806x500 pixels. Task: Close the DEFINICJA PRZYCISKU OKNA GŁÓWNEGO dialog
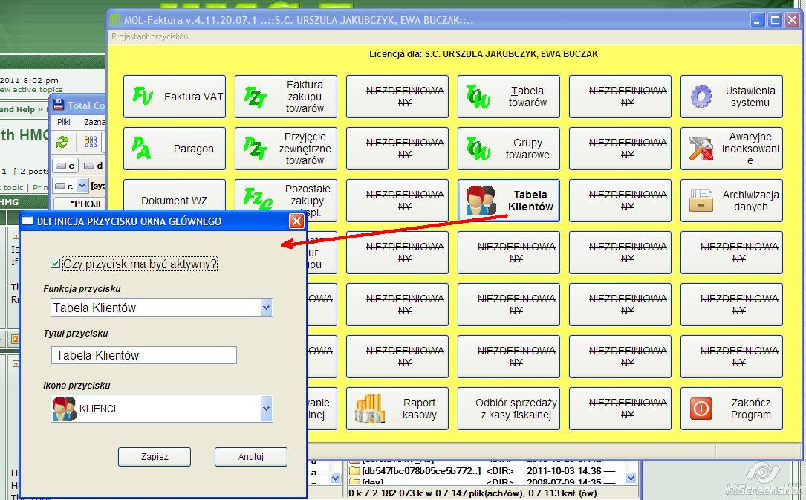point(296,221)
